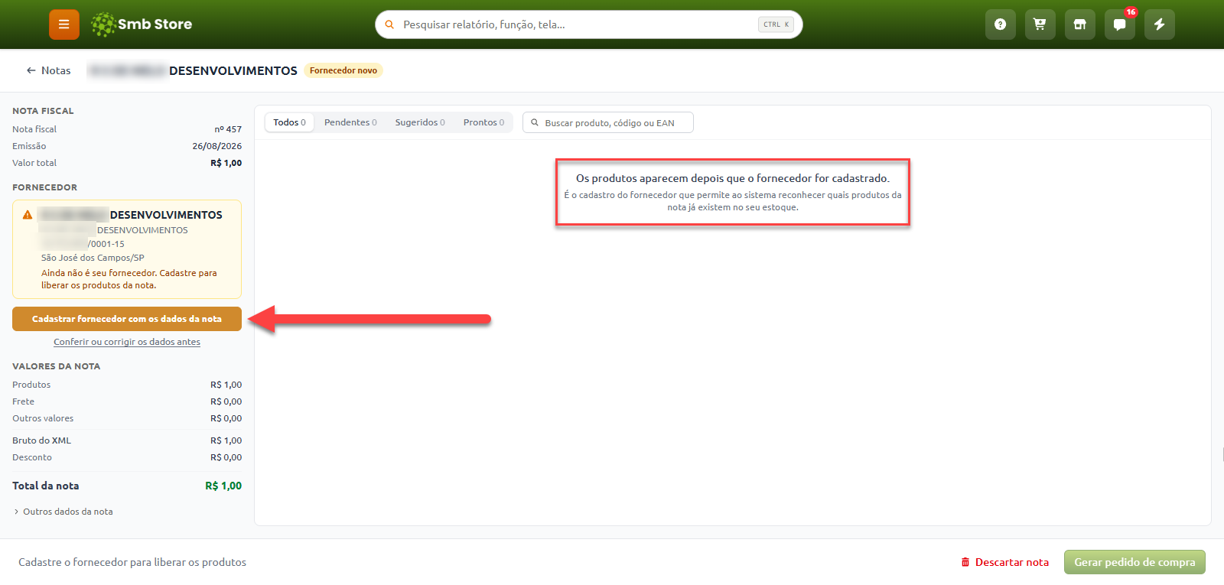Click the Bruto do XML row label

coord(41,440)
